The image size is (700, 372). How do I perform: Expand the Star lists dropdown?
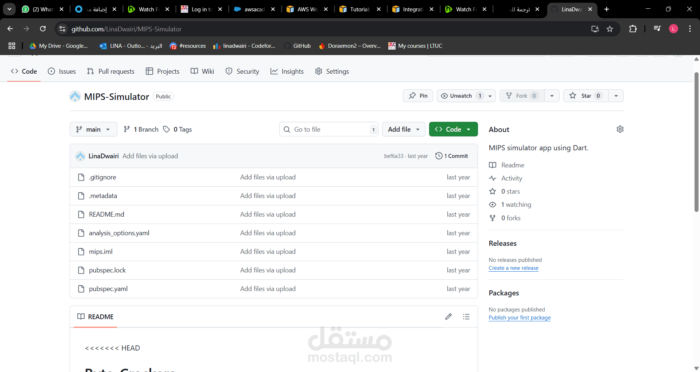click(x=616, y=96)
